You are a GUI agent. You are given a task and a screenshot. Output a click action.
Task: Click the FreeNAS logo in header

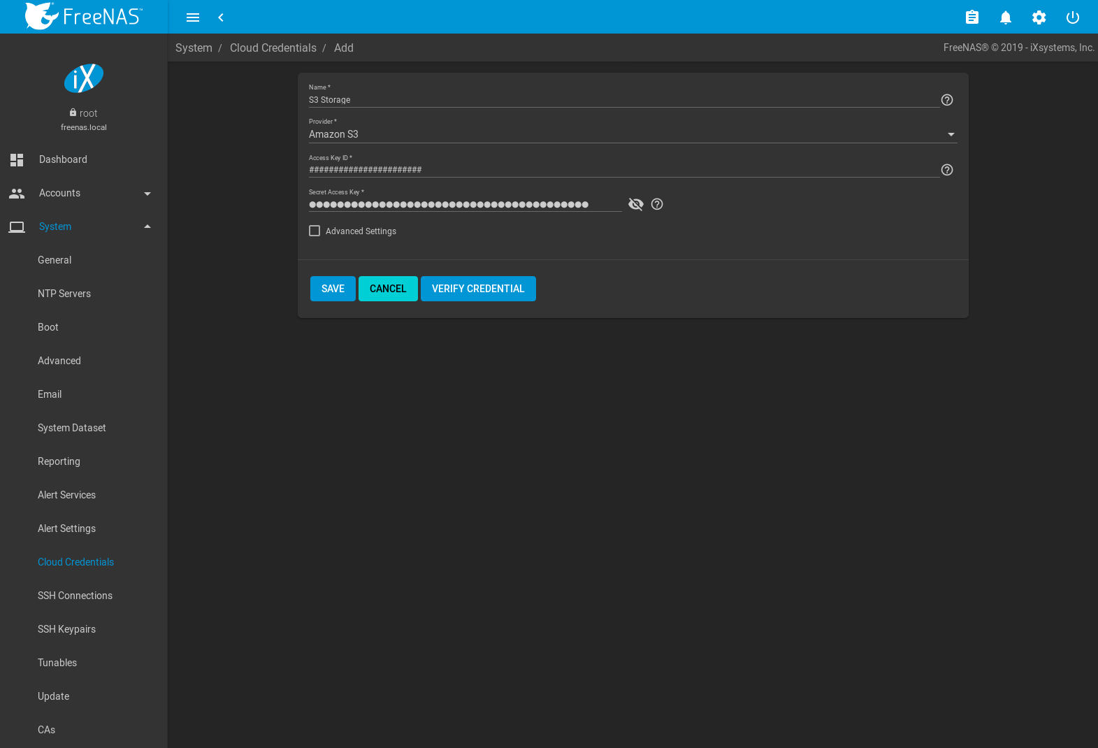click(84, 16)
